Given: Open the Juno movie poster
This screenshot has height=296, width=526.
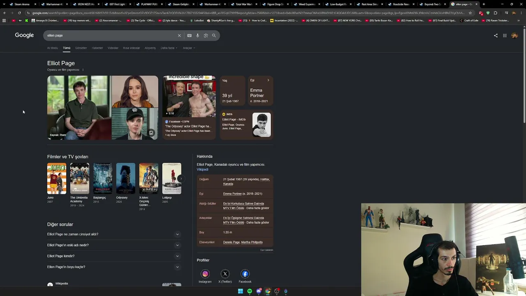Looking at the screenshot, I should [x=57, y=178].
